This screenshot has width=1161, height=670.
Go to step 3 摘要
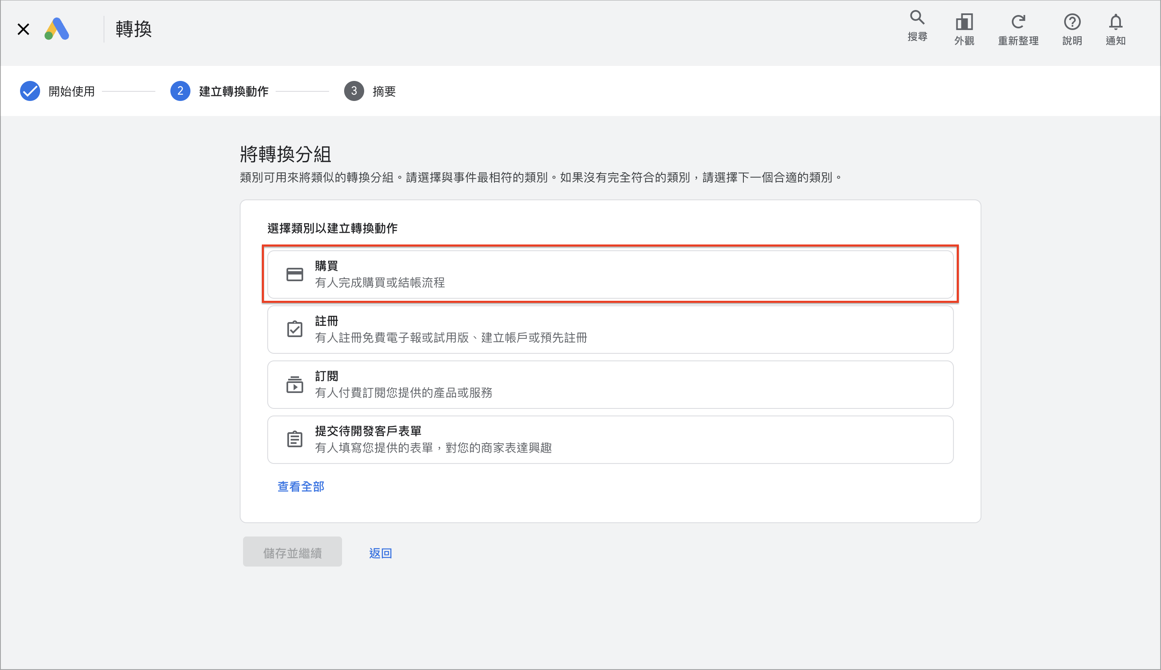pyautogui.click(x=370, y=91)
